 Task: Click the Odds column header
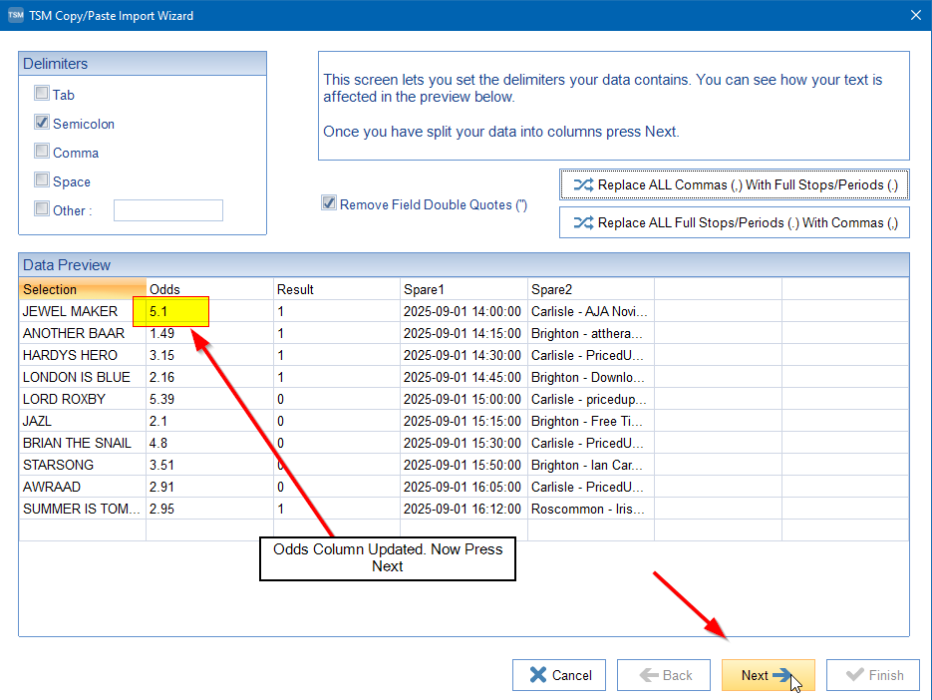pos(209,289)
